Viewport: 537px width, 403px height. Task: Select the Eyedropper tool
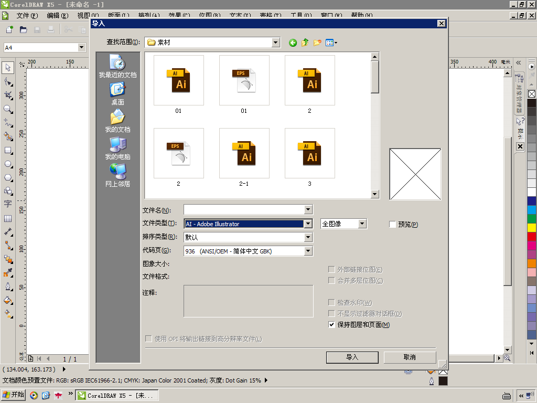[x=8, y=273]
